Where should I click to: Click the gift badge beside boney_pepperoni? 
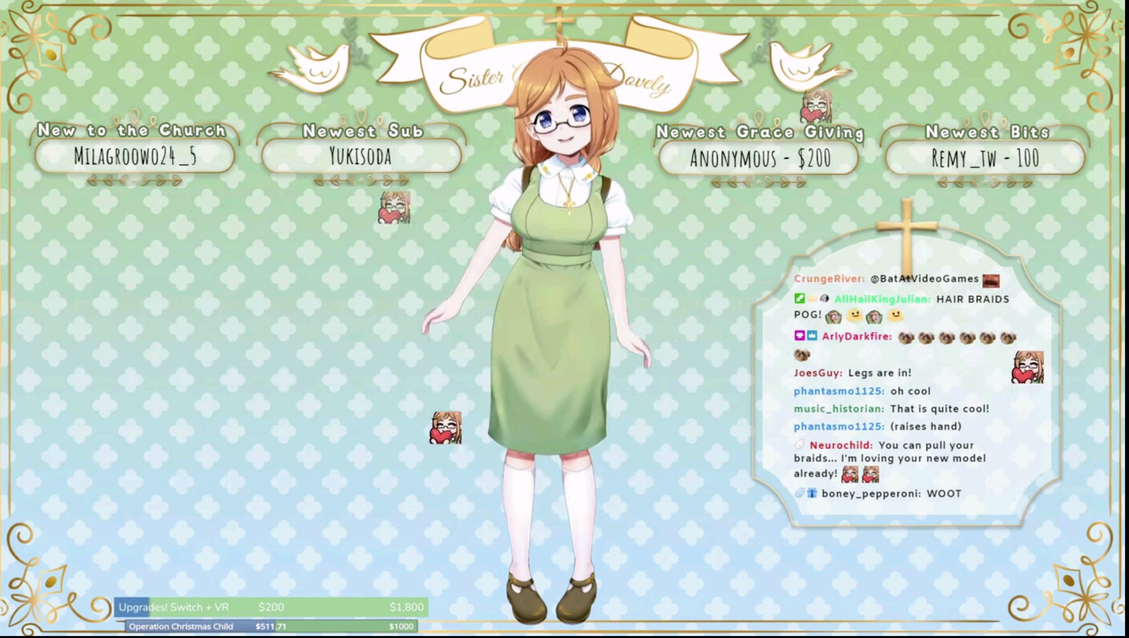[812, 493]
